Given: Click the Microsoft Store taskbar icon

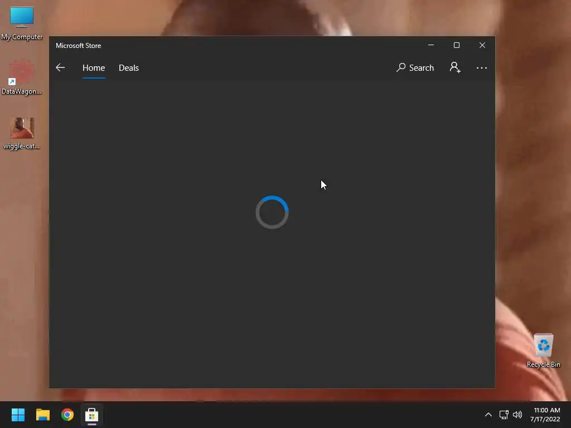Looking at the screenshot, I should [x=92, y=415].
